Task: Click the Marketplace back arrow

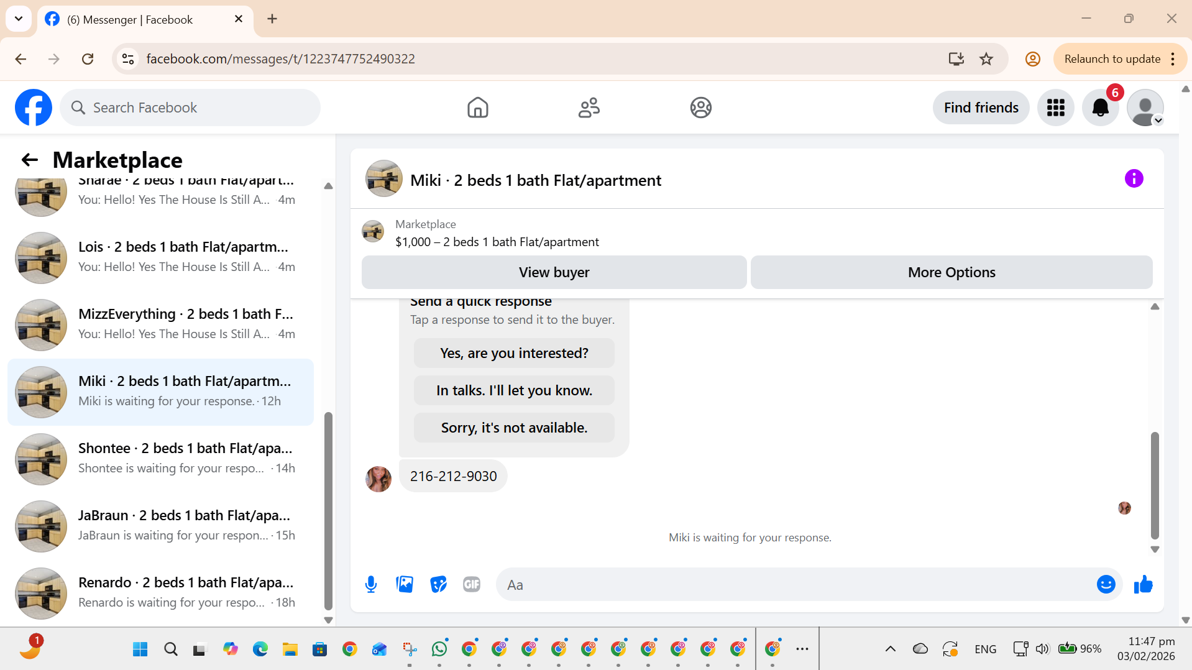Action: (30, 160)
